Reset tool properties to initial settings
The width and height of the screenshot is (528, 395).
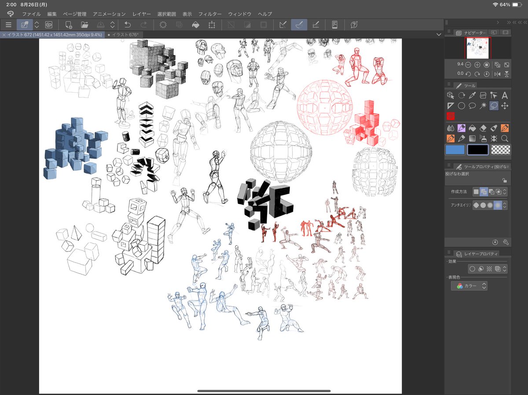[495, 242]
